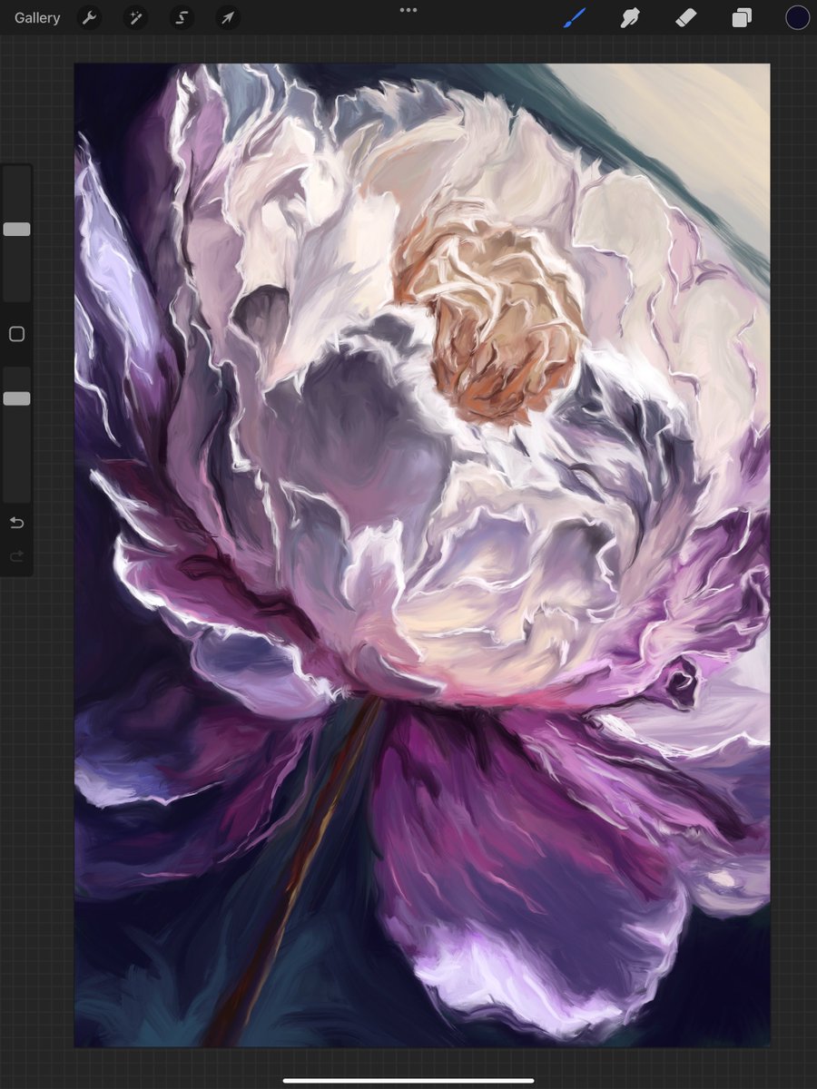The width and height of the screenshot is (817, 1089).
Task: Select the Eraser tool
Action: click(686, 17)
